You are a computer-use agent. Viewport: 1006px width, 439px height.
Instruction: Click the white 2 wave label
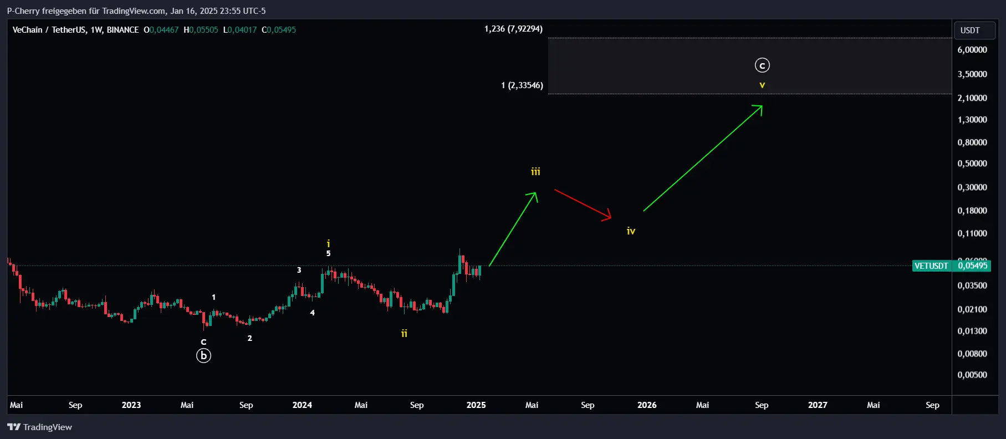249,338
